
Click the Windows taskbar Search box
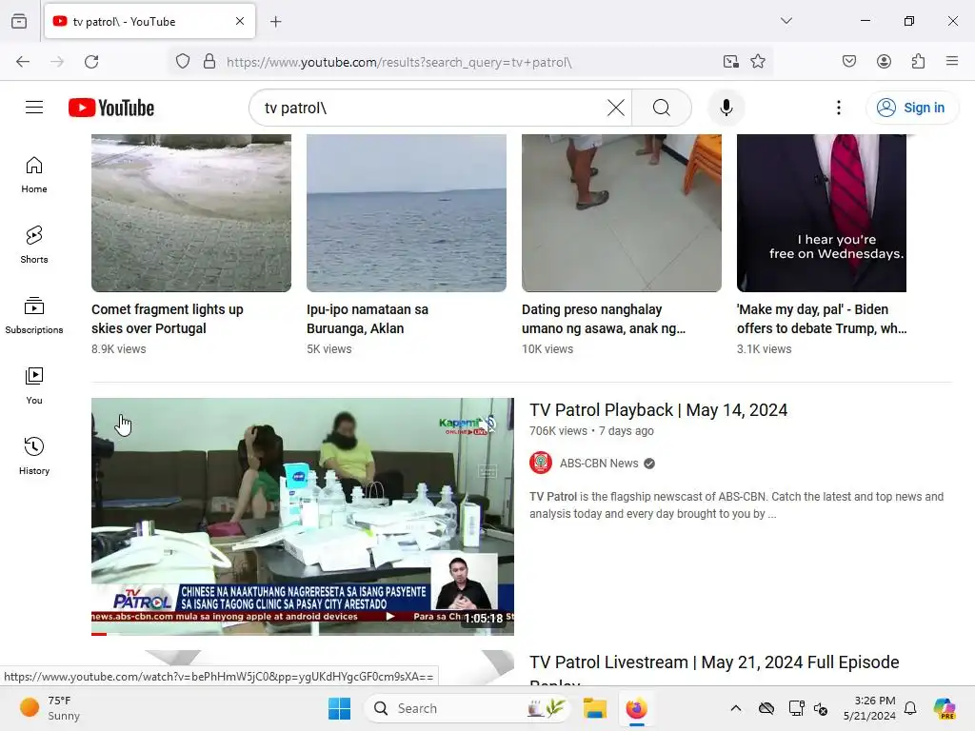pyautogui.click(x=467, y=708)
